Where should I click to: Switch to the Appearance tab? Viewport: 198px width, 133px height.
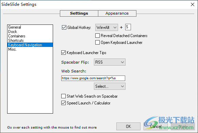coord(117,13)
